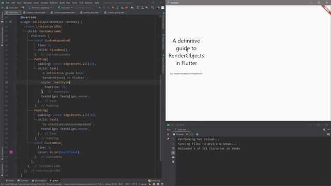
Task: Toggle scroll to end in console sidebar
Action: 173,153
